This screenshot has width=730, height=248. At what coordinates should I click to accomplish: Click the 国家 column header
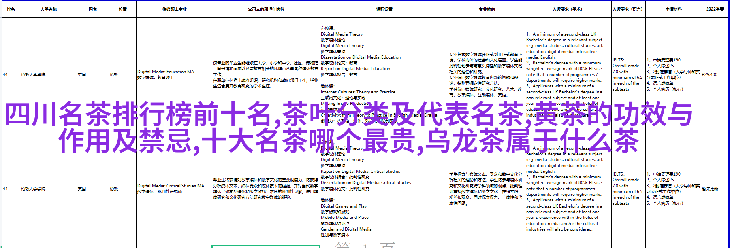coord(93,9)
